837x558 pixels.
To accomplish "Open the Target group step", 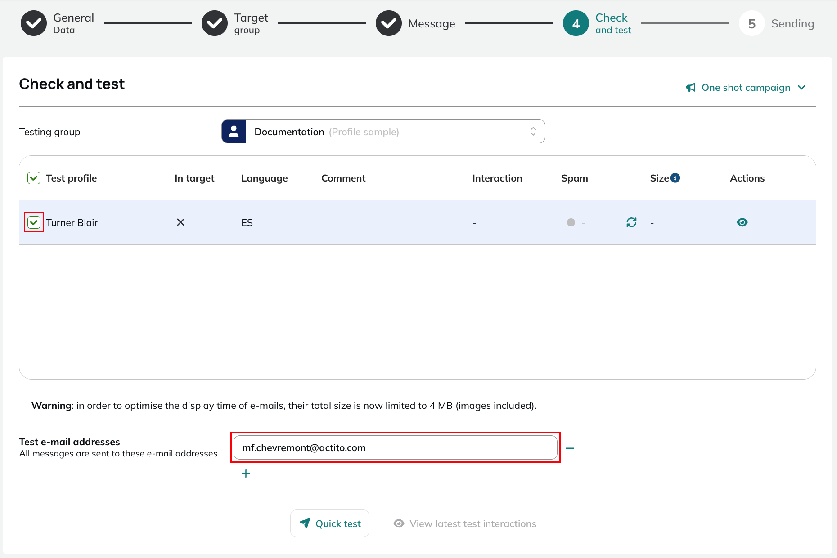I will (235, 23).
